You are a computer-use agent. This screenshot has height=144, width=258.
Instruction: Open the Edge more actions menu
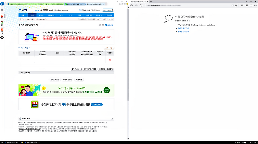[x=255, y=5]
